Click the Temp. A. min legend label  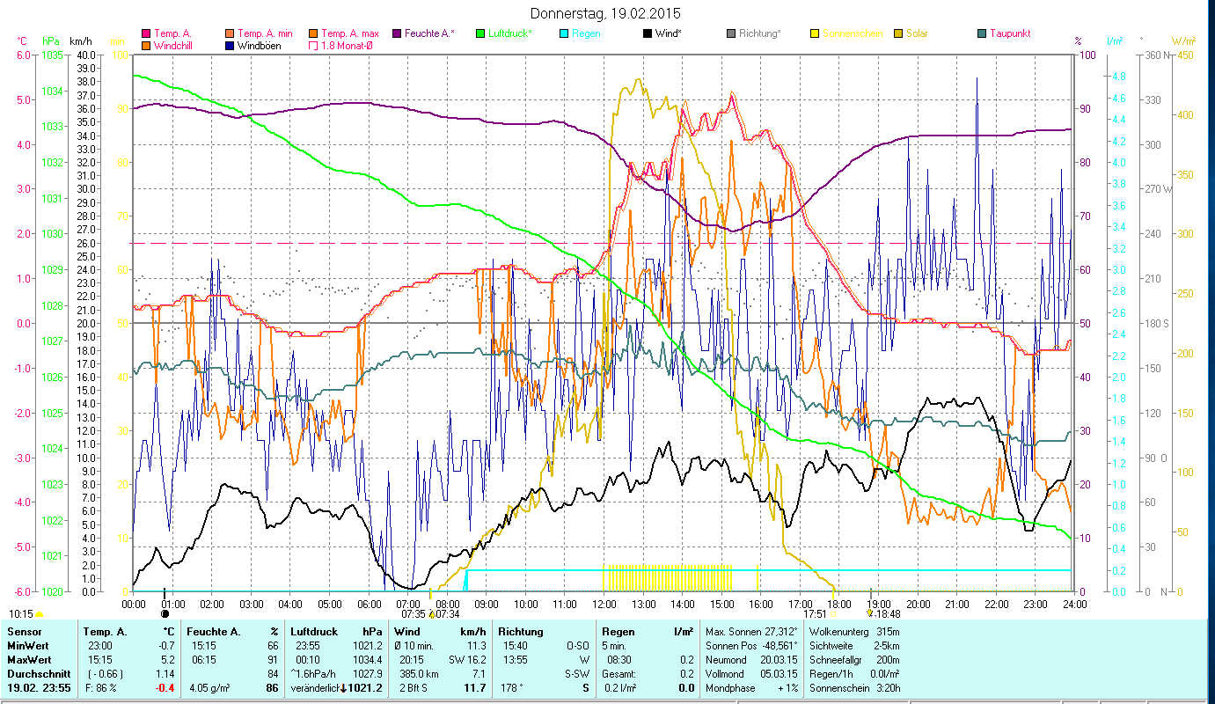tap(264, 33)
